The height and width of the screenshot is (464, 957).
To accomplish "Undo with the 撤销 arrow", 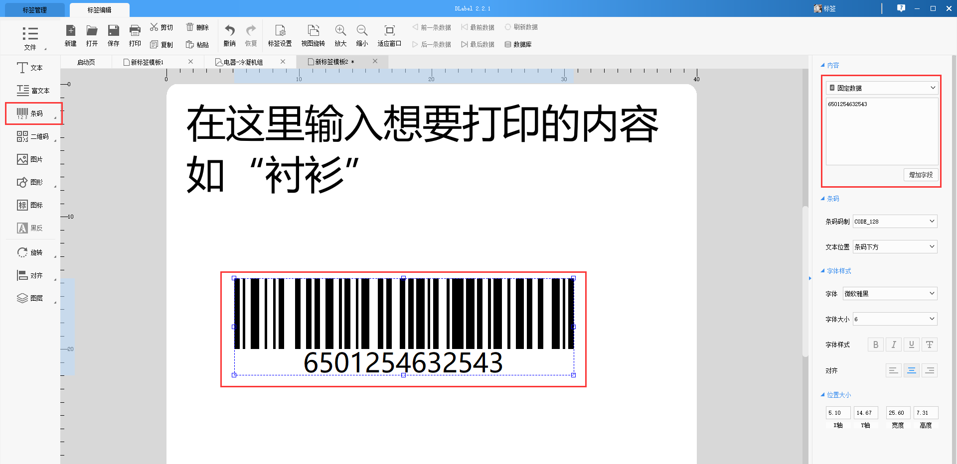I will (x=230, y=30).
